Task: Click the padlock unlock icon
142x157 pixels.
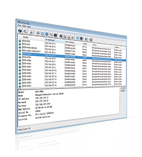Action: (31, 32)
